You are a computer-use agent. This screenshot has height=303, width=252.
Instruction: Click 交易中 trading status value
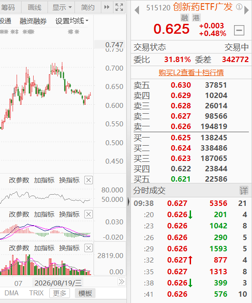(x=237, y=47)
